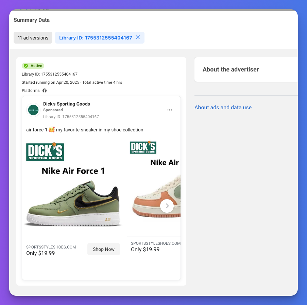Click the "Only $19.99" text in the second card
This screenshot has width=307, height=305.
coord(145,249)
